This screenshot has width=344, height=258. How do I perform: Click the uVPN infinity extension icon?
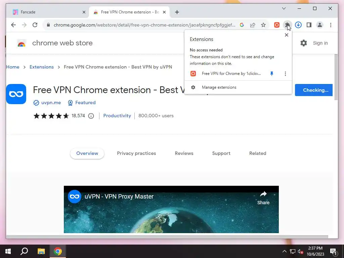coord(16,94)
